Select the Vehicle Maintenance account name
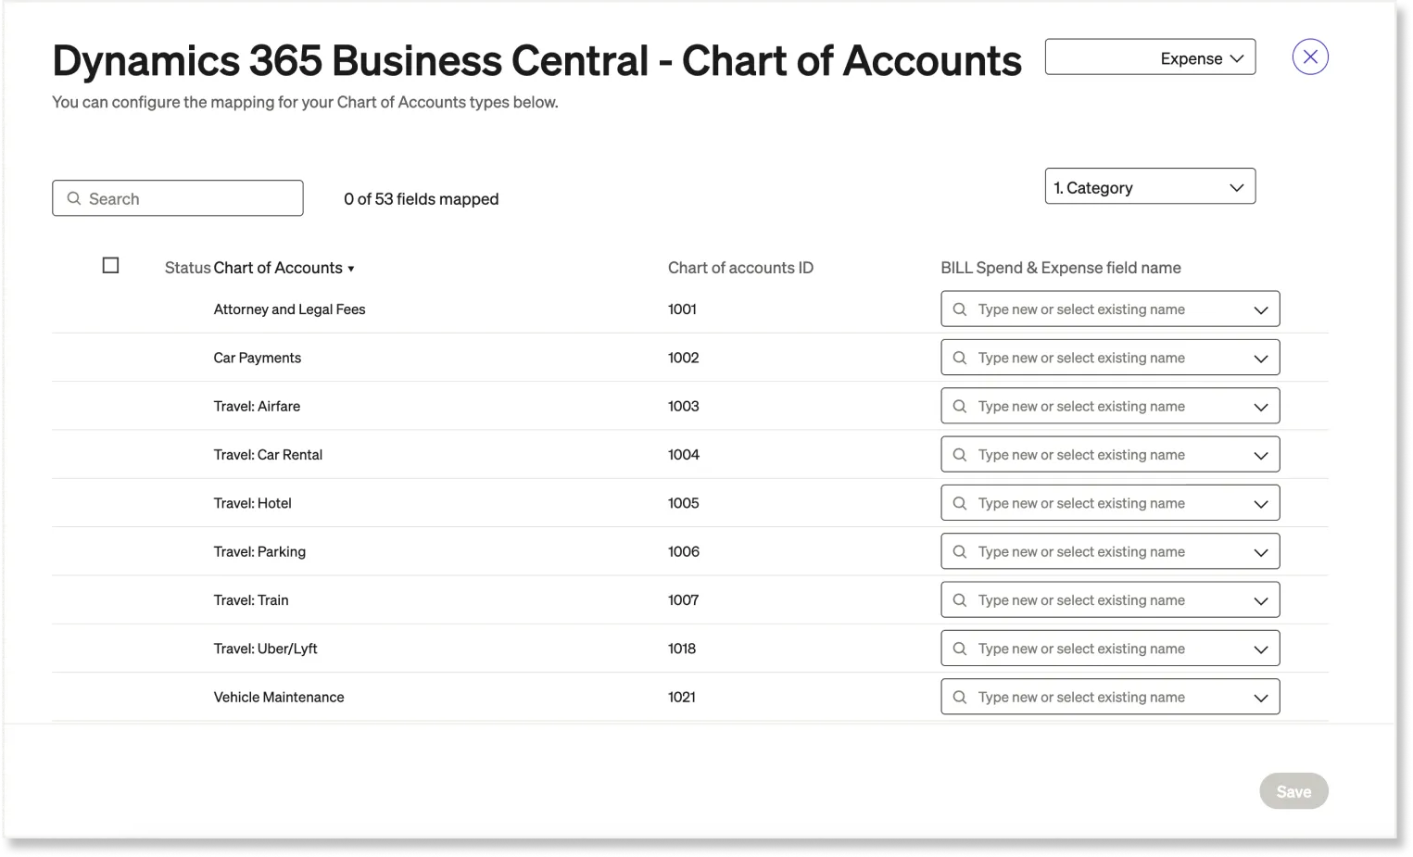This screenshot has height=857, width=1413. point(279,697)
